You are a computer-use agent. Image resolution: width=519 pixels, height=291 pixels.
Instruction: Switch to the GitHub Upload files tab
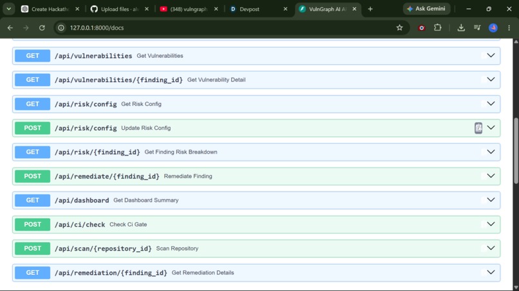[x=120, y=9]
